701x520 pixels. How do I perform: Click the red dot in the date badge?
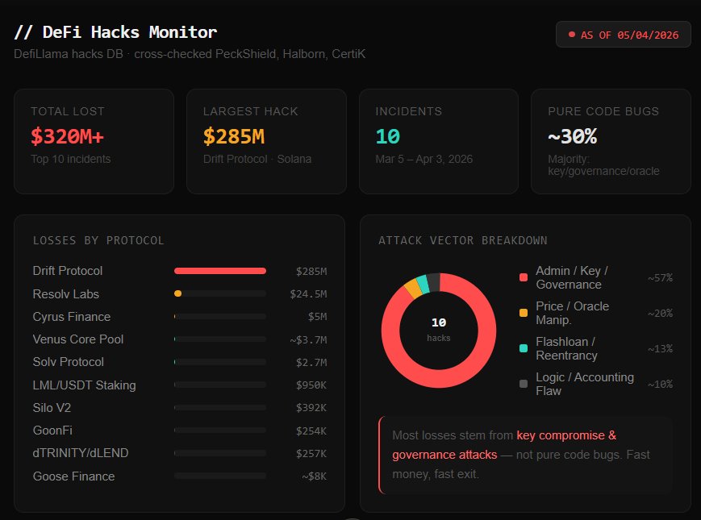pos(572,35)
